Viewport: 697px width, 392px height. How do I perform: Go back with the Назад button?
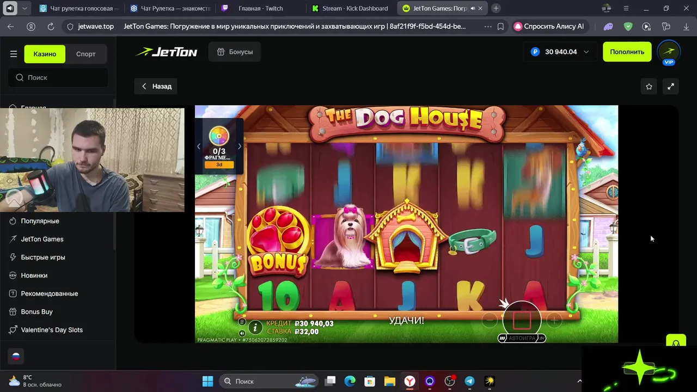[x=156, y=86]
